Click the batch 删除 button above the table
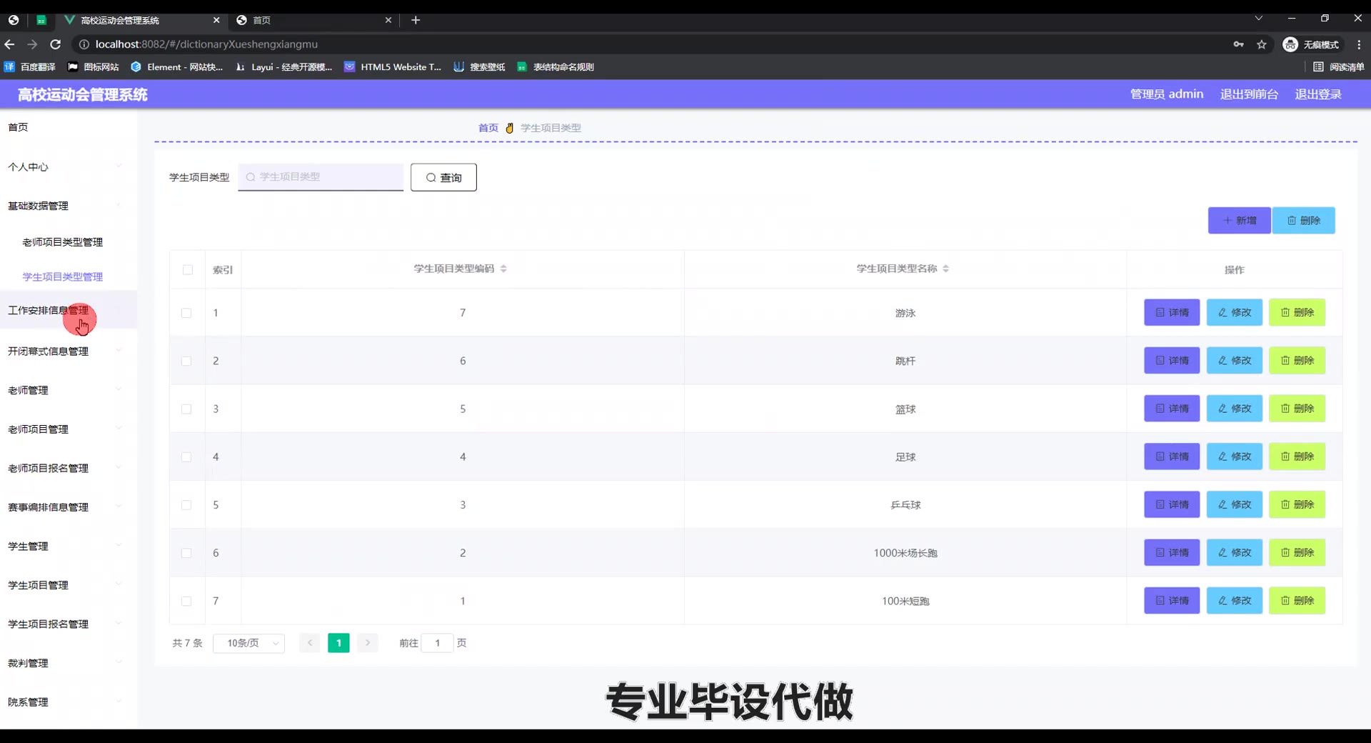The image size is (1371, 743). [x=1303, y=220]
